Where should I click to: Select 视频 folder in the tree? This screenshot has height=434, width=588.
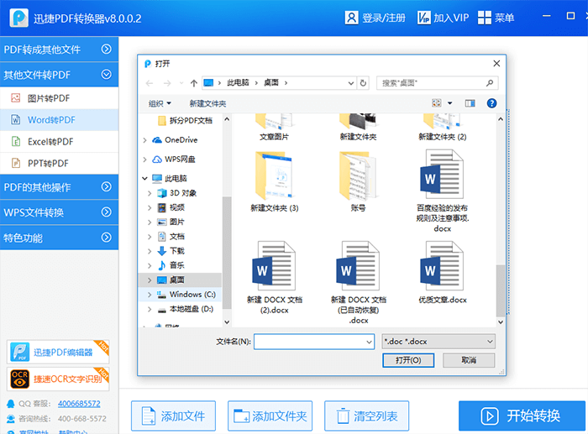tap(171, 207)
